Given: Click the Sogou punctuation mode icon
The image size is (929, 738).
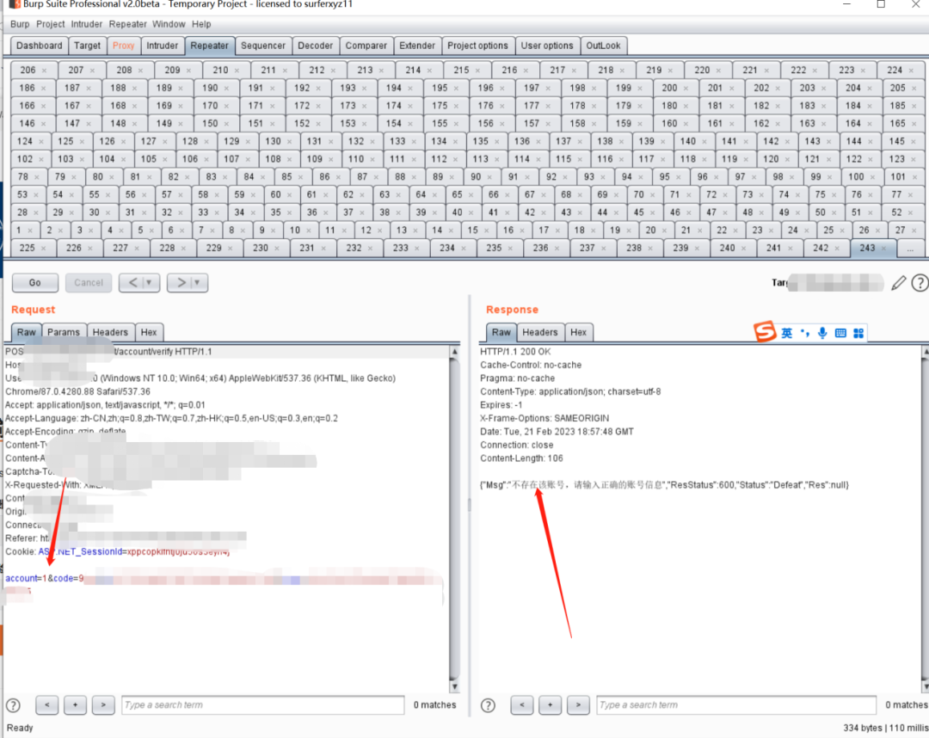Looking at the screenshot, I should coord(804,332).
